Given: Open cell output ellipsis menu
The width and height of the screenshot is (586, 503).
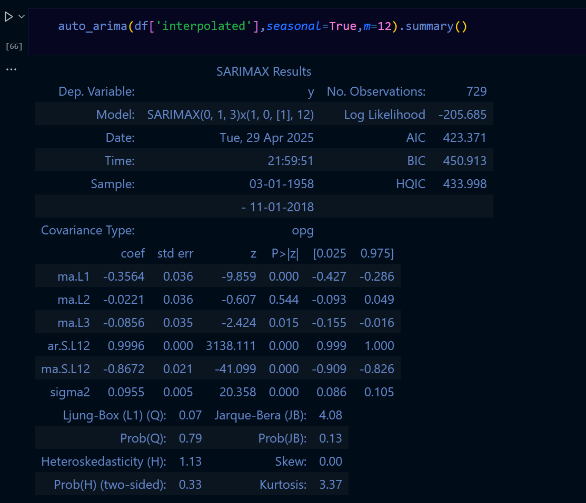Looking at the screenshot, I should (11, 69).
